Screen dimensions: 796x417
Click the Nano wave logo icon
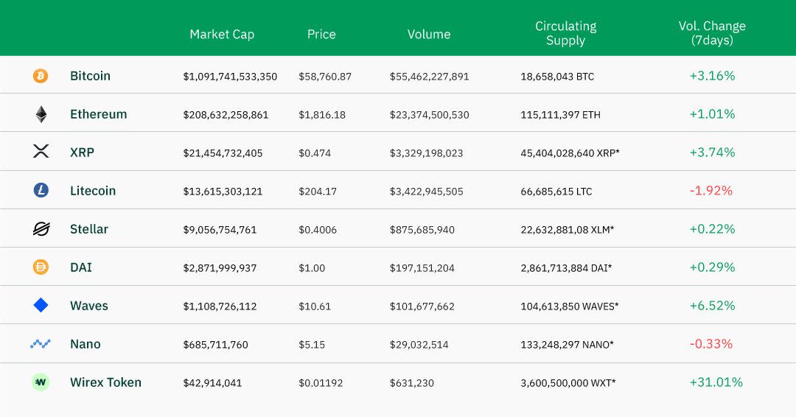41,343
